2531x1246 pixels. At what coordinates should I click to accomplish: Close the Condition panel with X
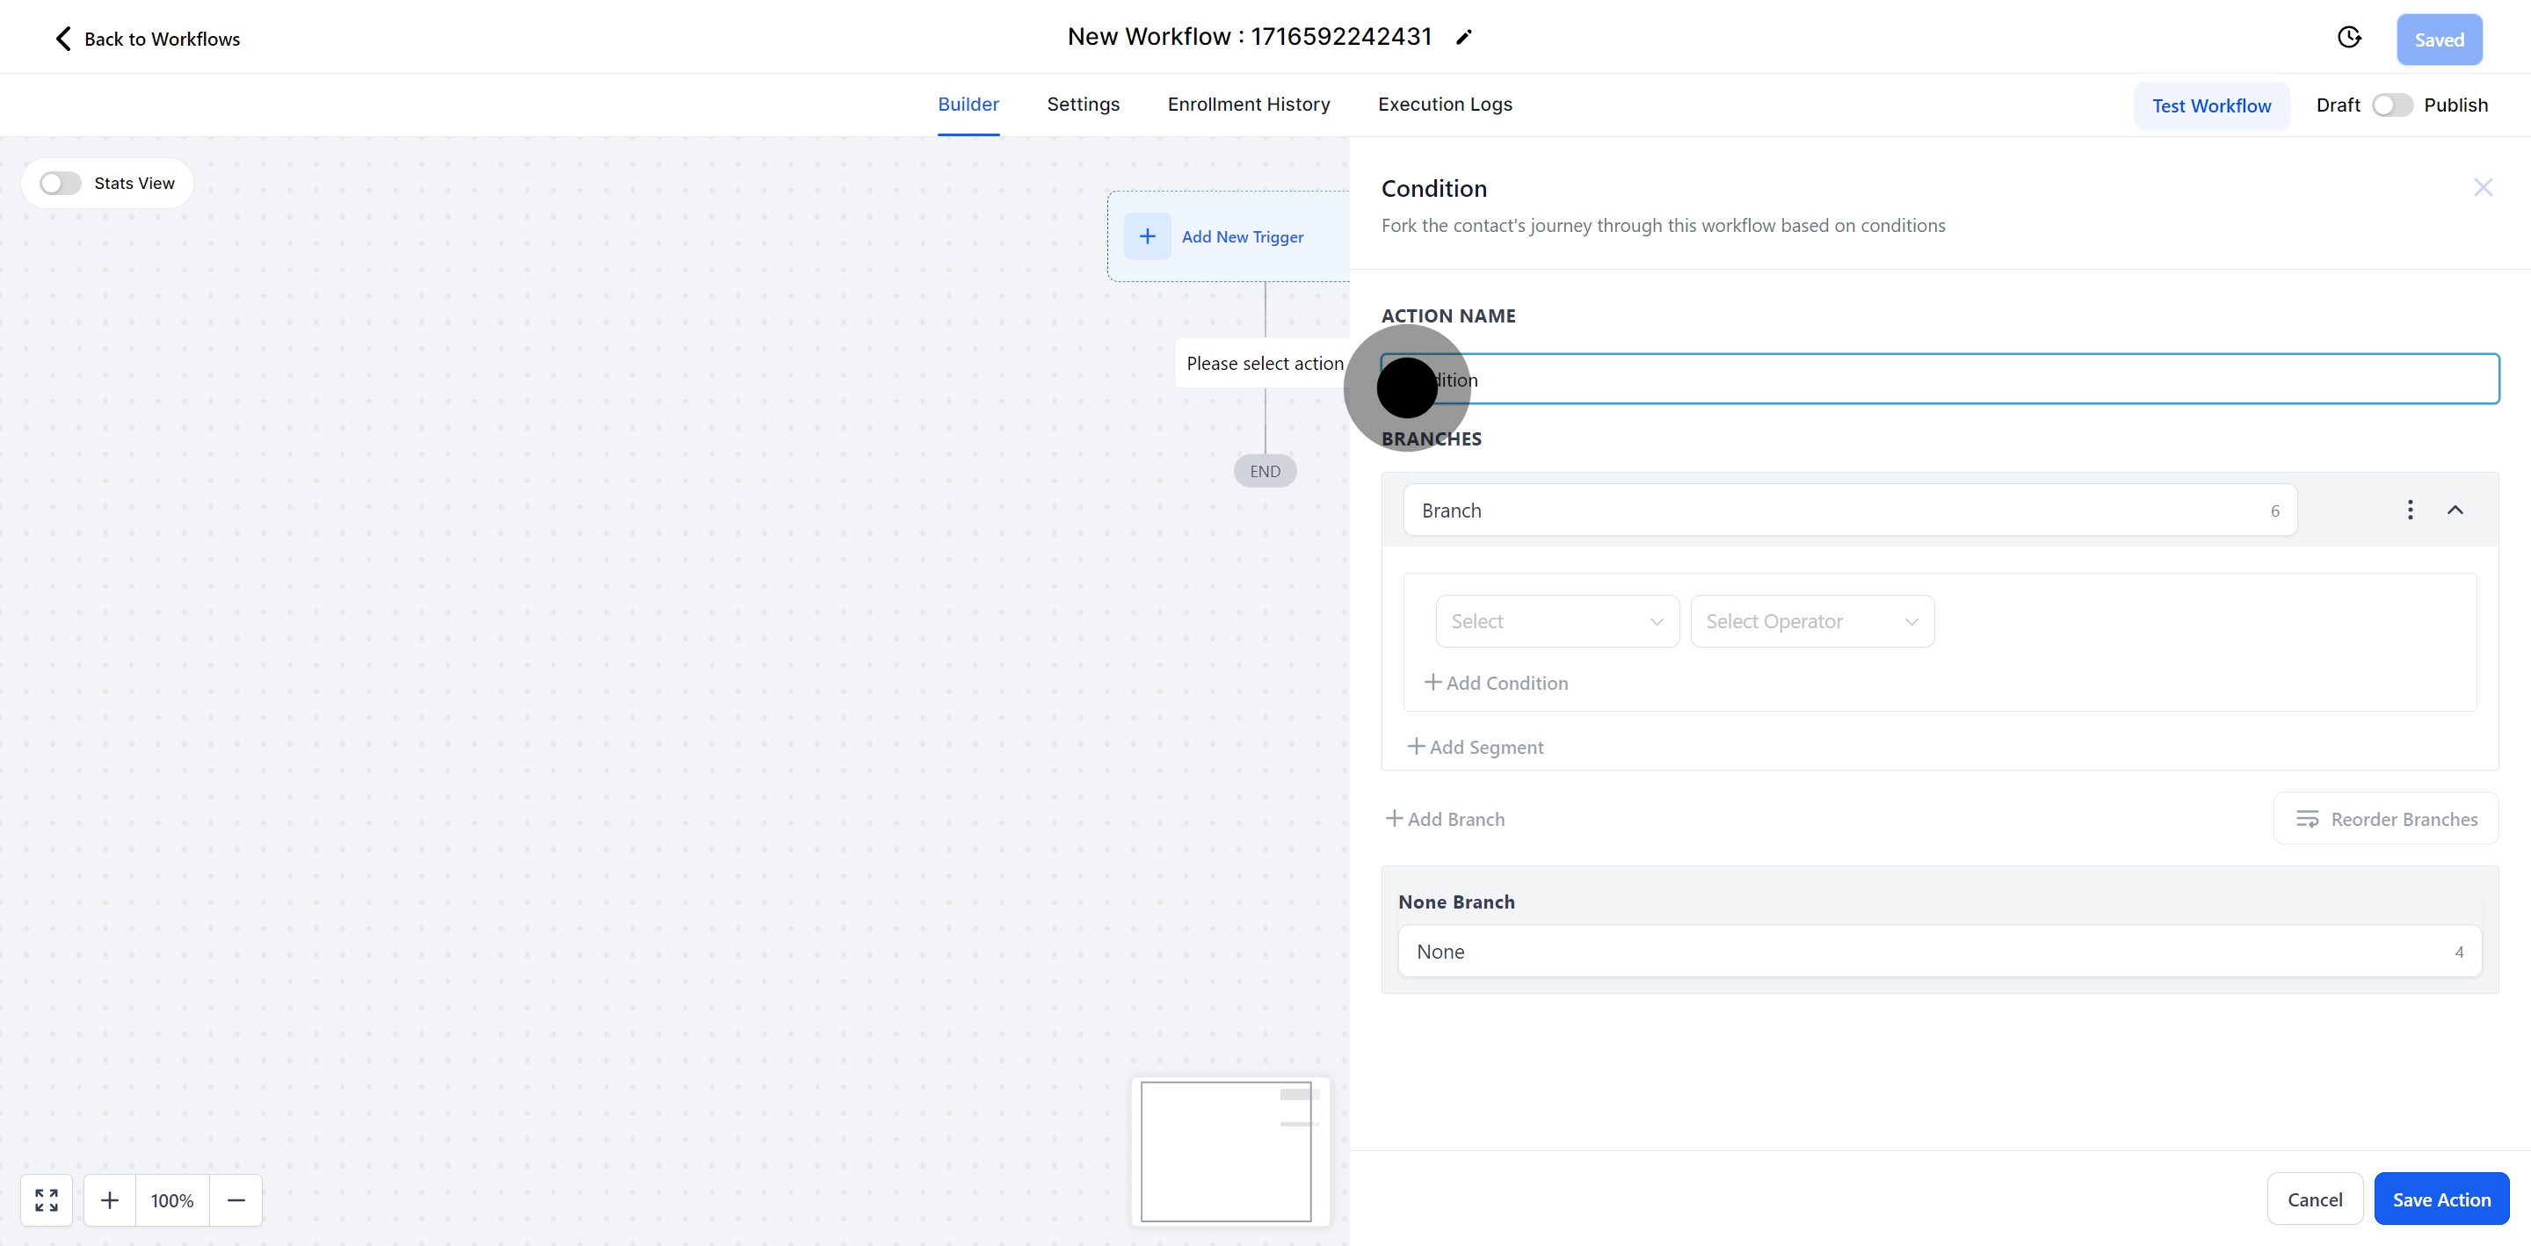click(2482, 188)
